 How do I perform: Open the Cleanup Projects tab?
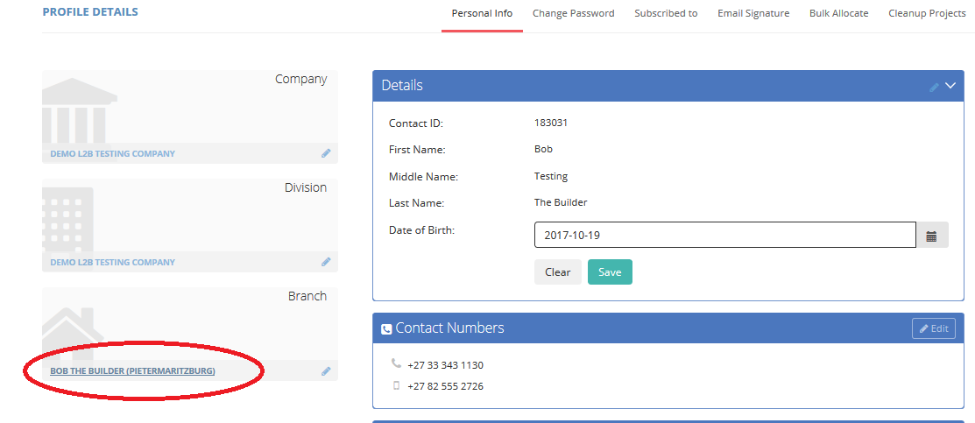[x=927, y=13]
